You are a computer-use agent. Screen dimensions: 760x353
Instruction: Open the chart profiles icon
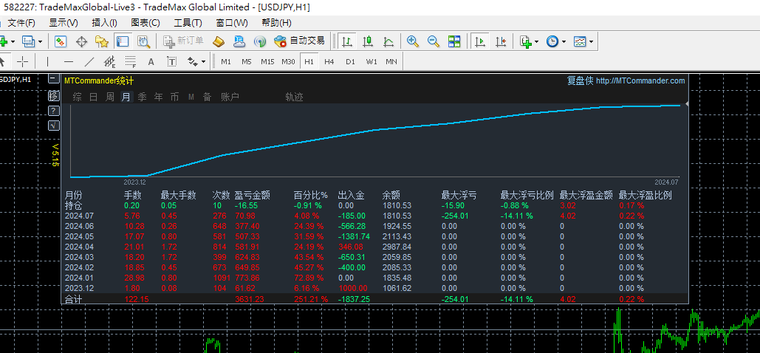pos(28,41)
